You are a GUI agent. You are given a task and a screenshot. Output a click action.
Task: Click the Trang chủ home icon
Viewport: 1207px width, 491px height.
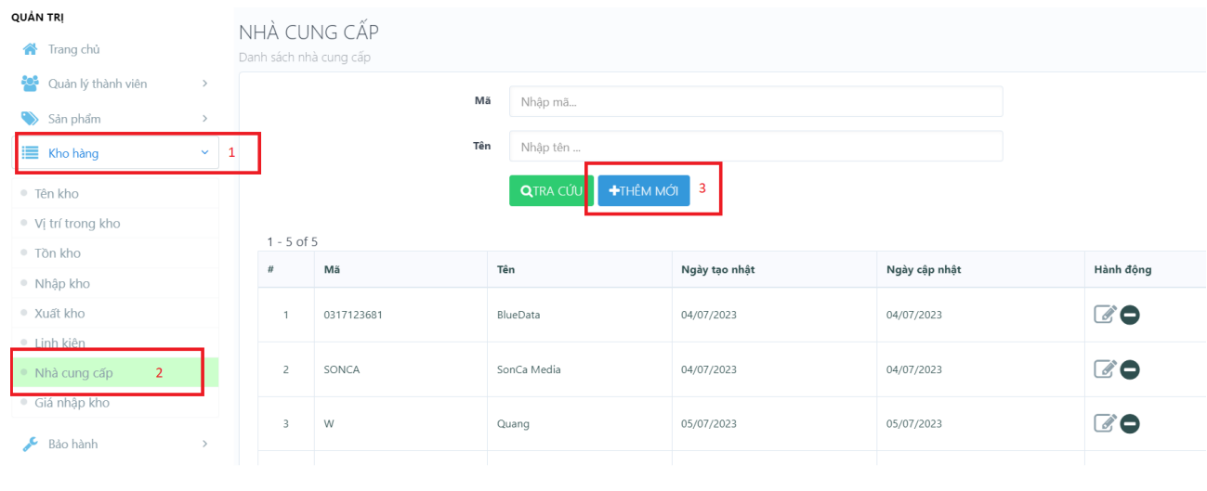pos(30,49)
